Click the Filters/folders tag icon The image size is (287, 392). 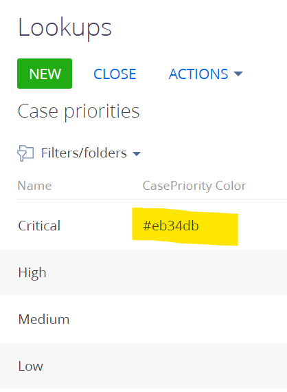25,153
